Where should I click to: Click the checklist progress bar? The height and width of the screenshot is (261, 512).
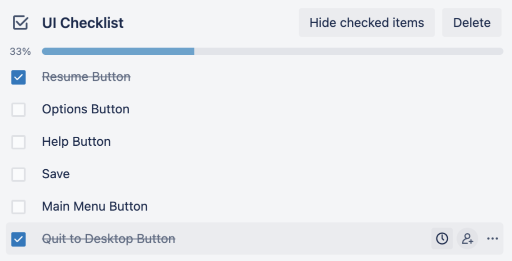[272, 51]
